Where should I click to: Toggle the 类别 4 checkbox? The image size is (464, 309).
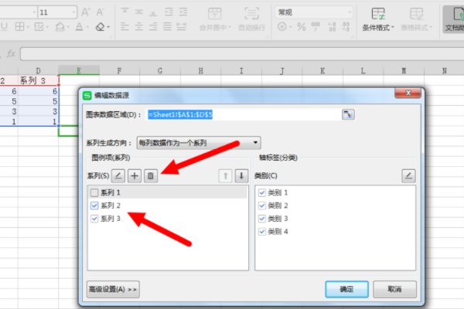click(x=262, y=232)
